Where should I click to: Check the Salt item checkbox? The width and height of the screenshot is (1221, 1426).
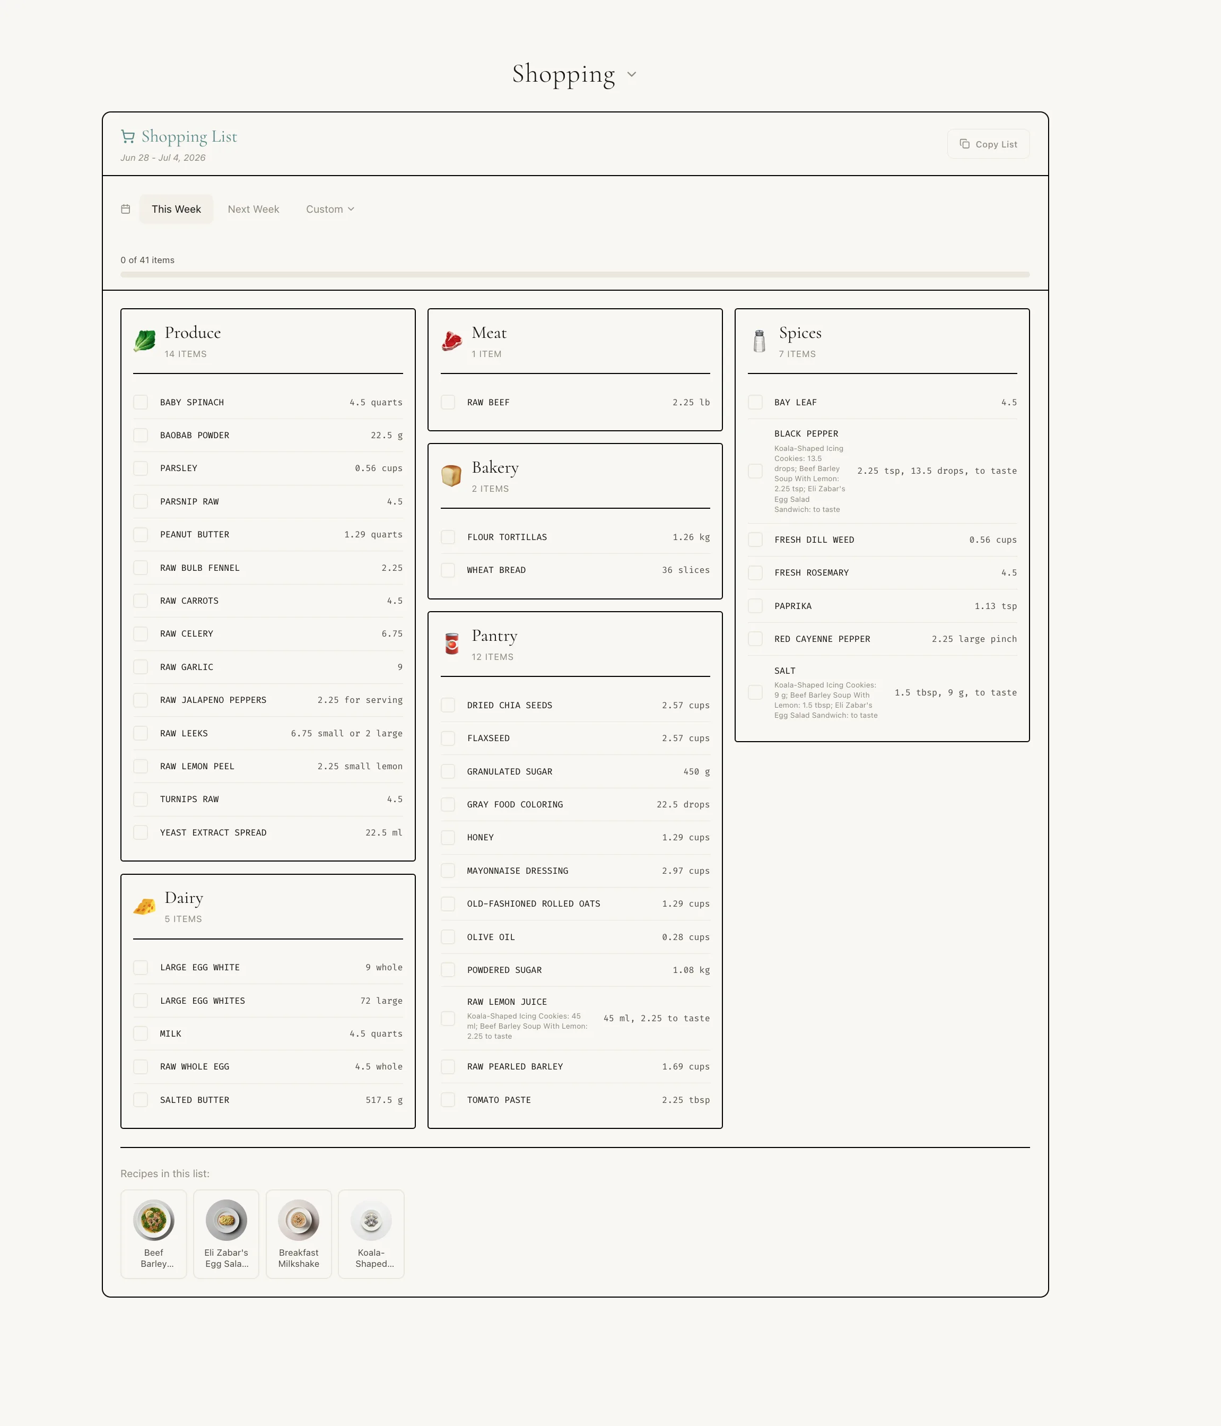pos(755,692)
